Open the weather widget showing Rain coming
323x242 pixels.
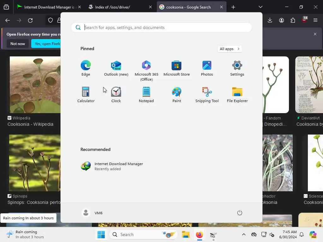pyautogui.click(x=25, y=234)
